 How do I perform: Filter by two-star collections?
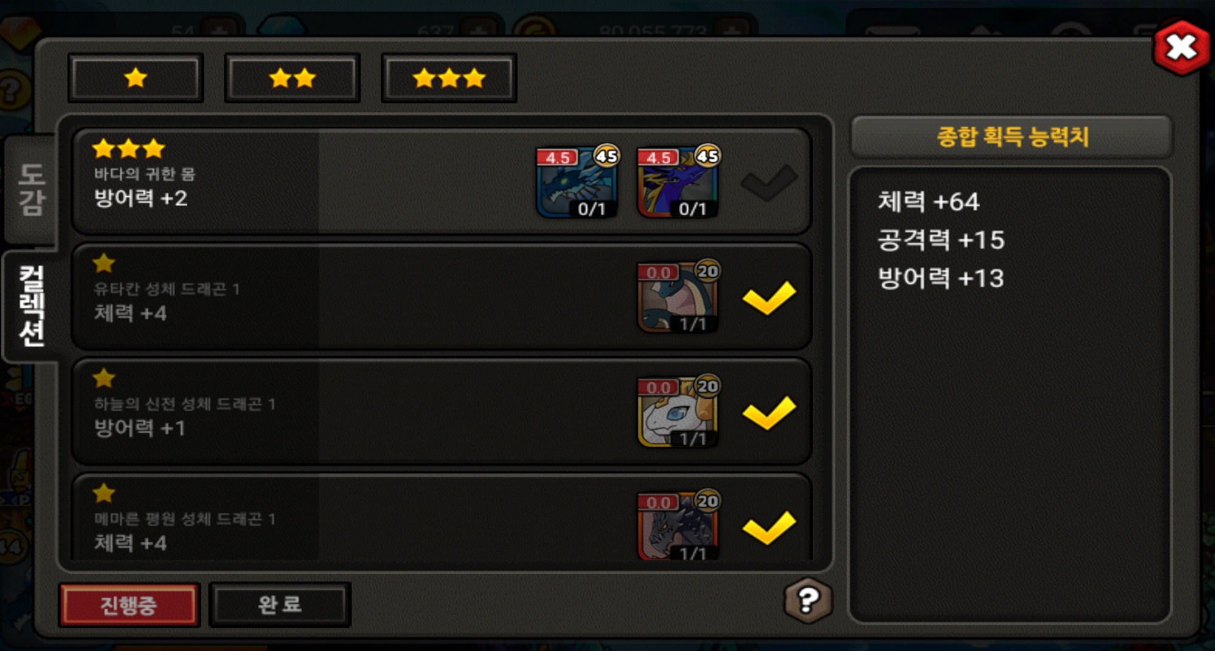pos(292,78)
